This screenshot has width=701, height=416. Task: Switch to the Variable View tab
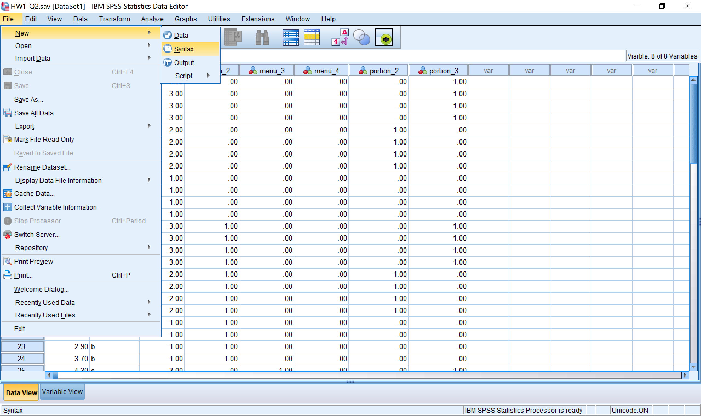62,392
